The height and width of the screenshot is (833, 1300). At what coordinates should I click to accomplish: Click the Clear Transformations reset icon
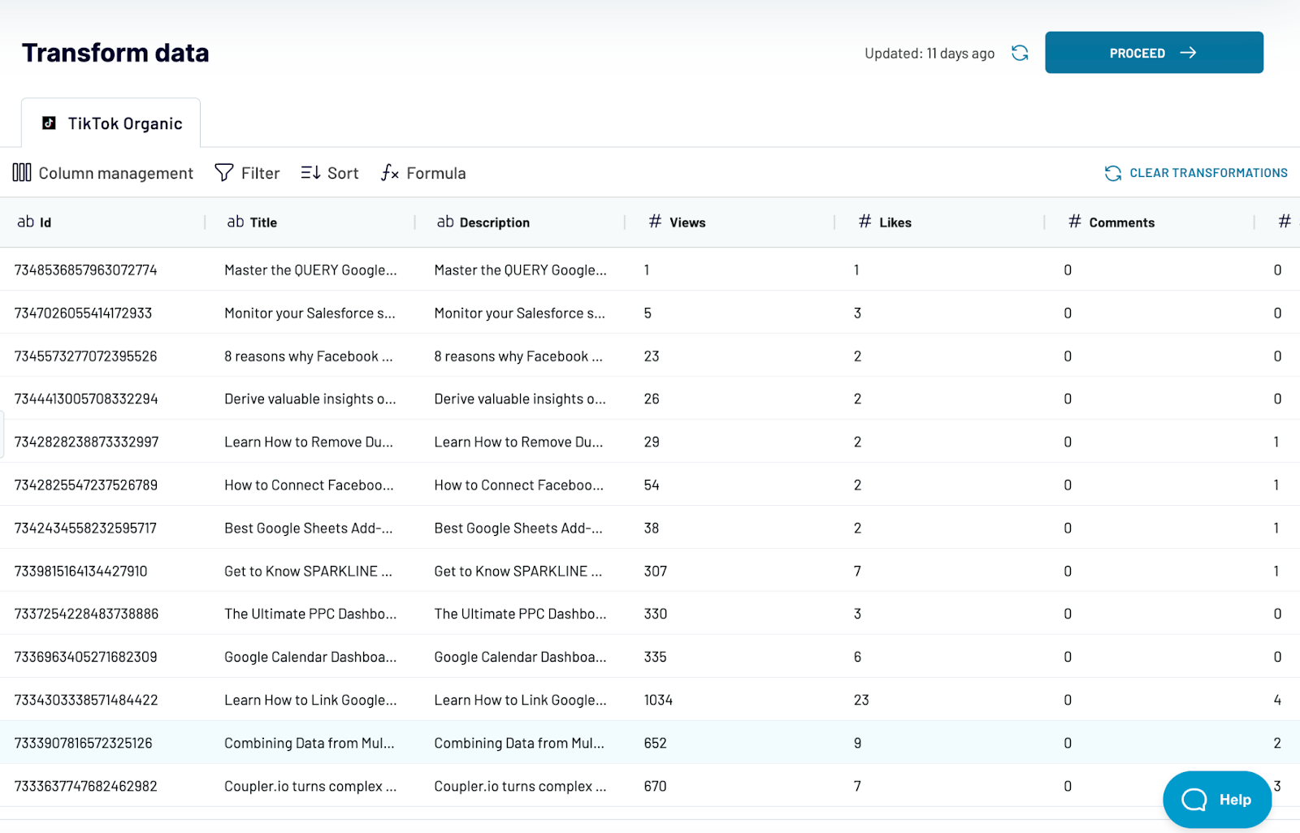click(x=1113, y=173)
